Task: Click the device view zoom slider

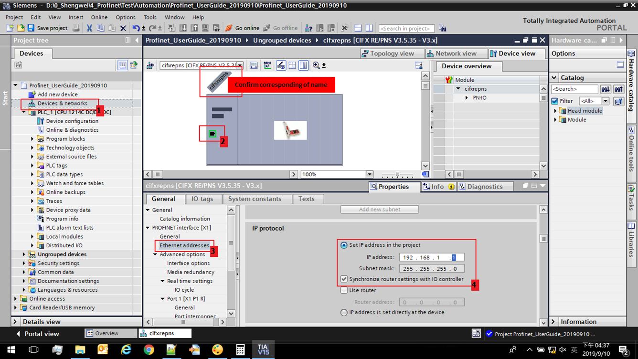Action: pyautogui.click(x=397, y=175)
